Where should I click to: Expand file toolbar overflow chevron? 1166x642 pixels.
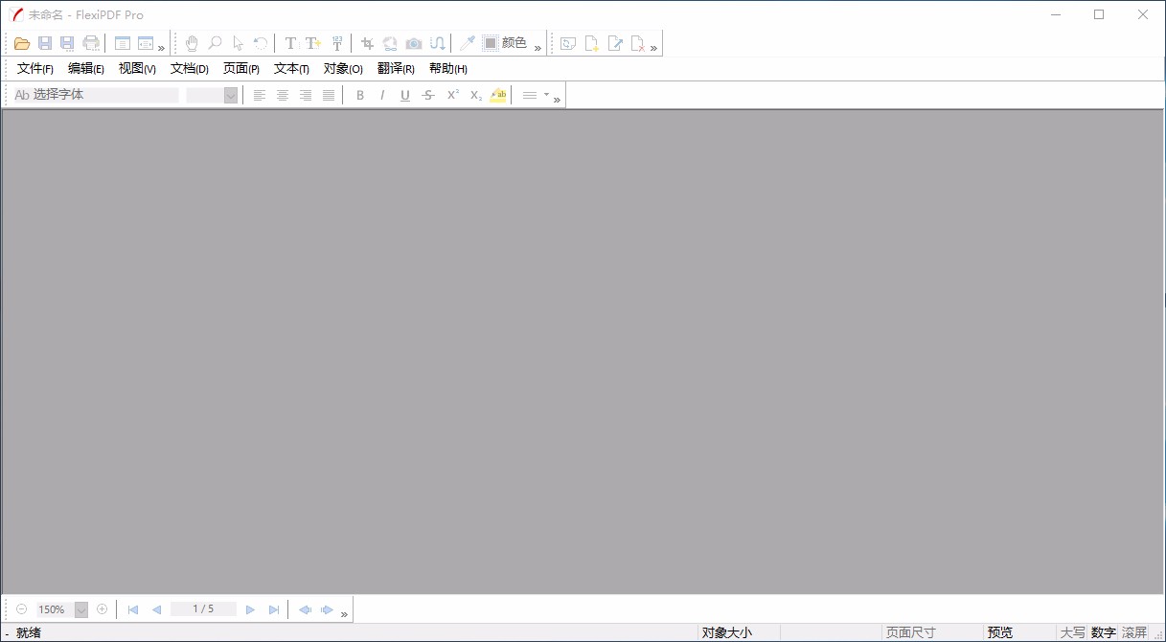point(161,47)
